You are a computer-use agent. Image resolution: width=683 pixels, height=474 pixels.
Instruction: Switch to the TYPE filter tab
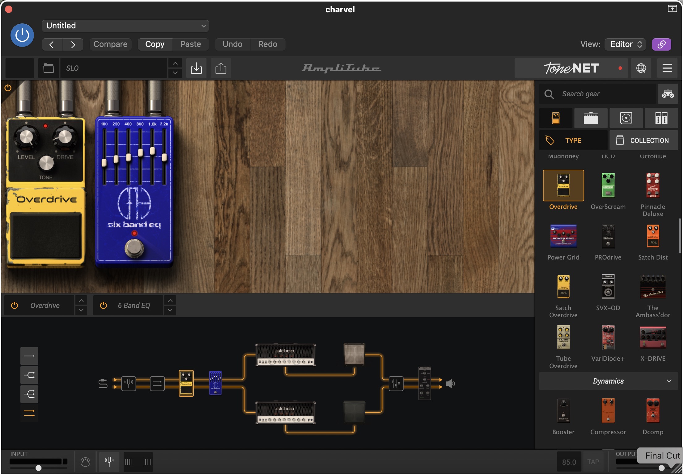[573, 140]
